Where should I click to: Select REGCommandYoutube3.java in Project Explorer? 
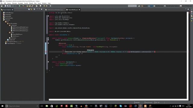pos(20,31)
